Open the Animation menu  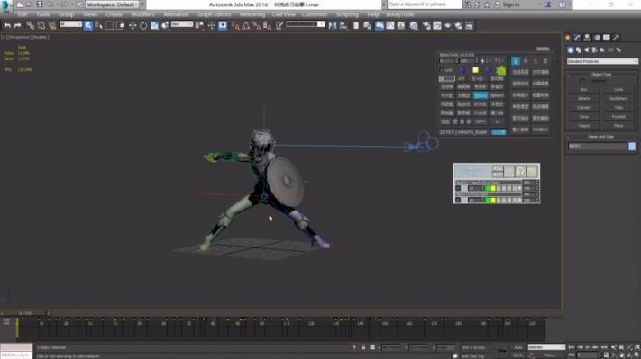tap(176, 14)
